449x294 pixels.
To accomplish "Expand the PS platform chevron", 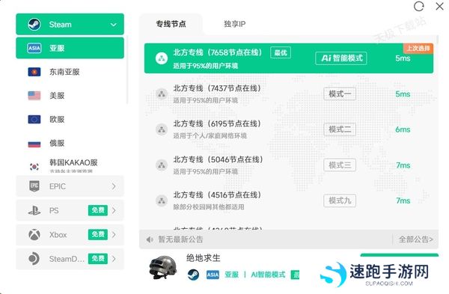I will point(114,211).
